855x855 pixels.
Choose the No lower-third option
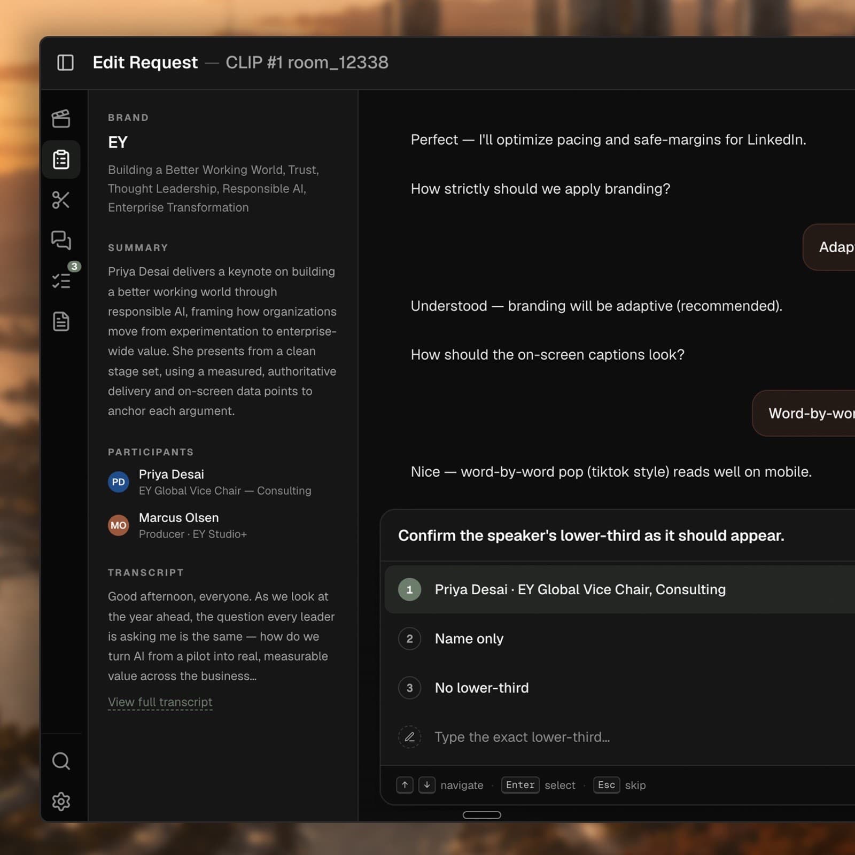(x=620, y=688)
